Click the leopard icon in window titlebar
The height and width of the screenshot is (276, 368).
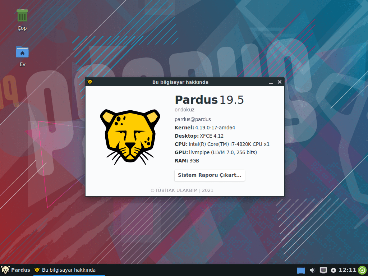coord(90,82)
